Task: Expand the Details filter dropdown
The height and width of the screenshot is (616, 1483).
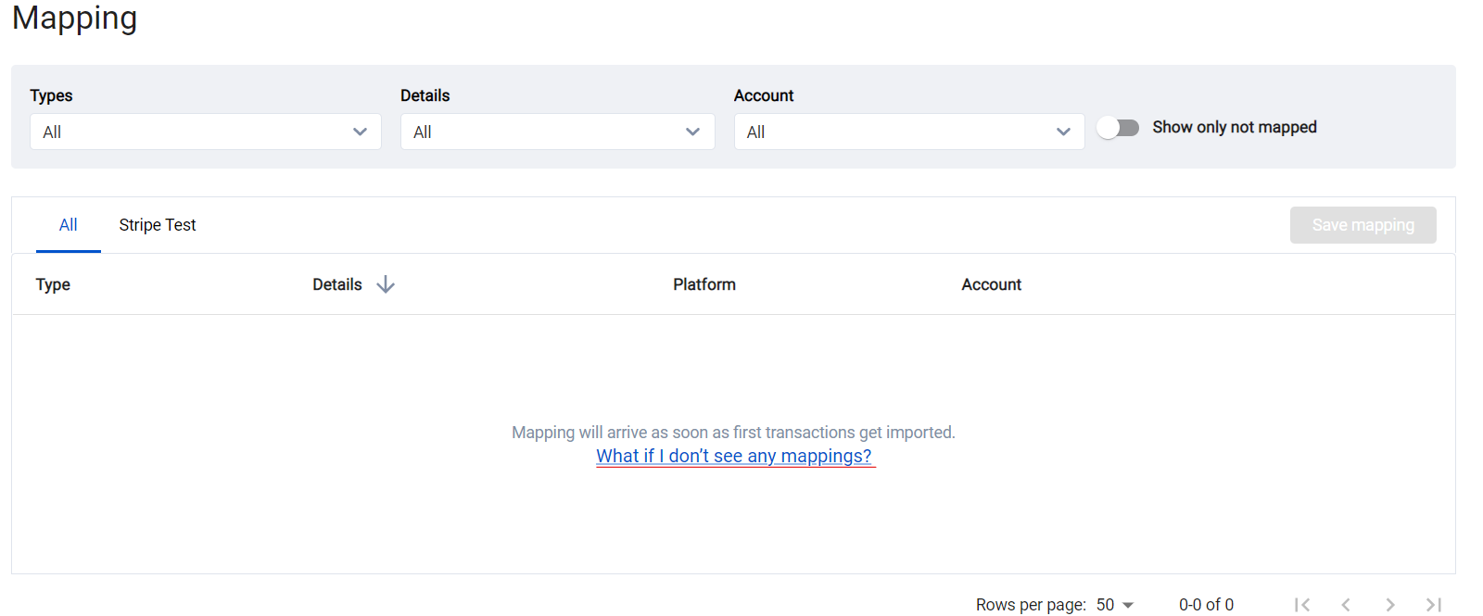Action: pos(557,132)
